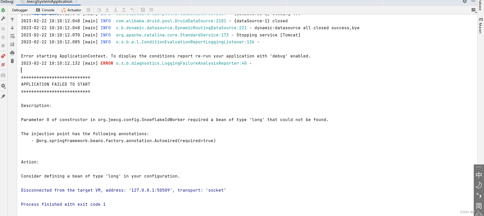
Task: Click the thread dump camera icon
Action: click(3, 75)
